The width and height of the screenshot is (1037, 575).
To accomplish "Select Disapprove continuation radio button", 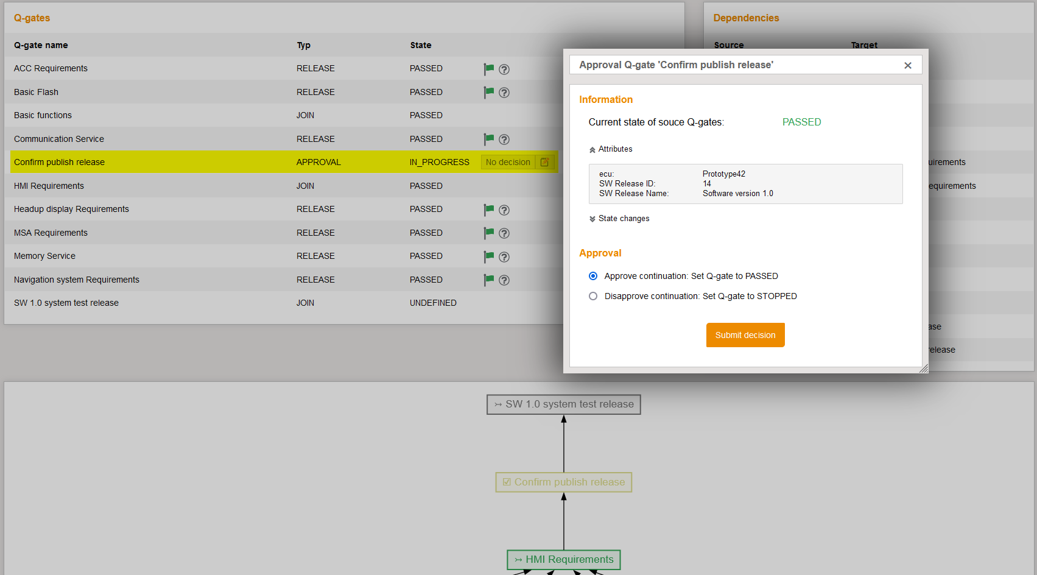I will (593, 296).
